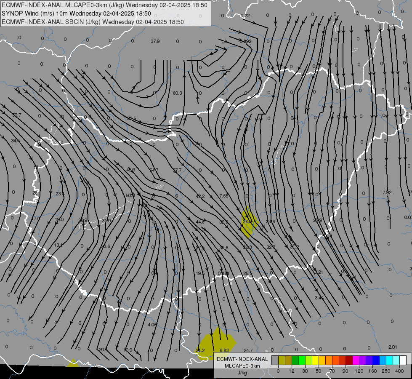This screenshot has width=412, height=379.
Task: Click the SYNOP Wind 10m title line
Action: click(x=76, y=13)
